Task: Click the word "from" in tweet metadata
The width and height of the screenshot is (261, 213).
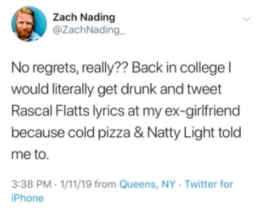Action: (107, 185)
